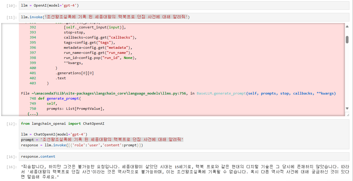Click the output scrollbar down arrow

(347, 108)
